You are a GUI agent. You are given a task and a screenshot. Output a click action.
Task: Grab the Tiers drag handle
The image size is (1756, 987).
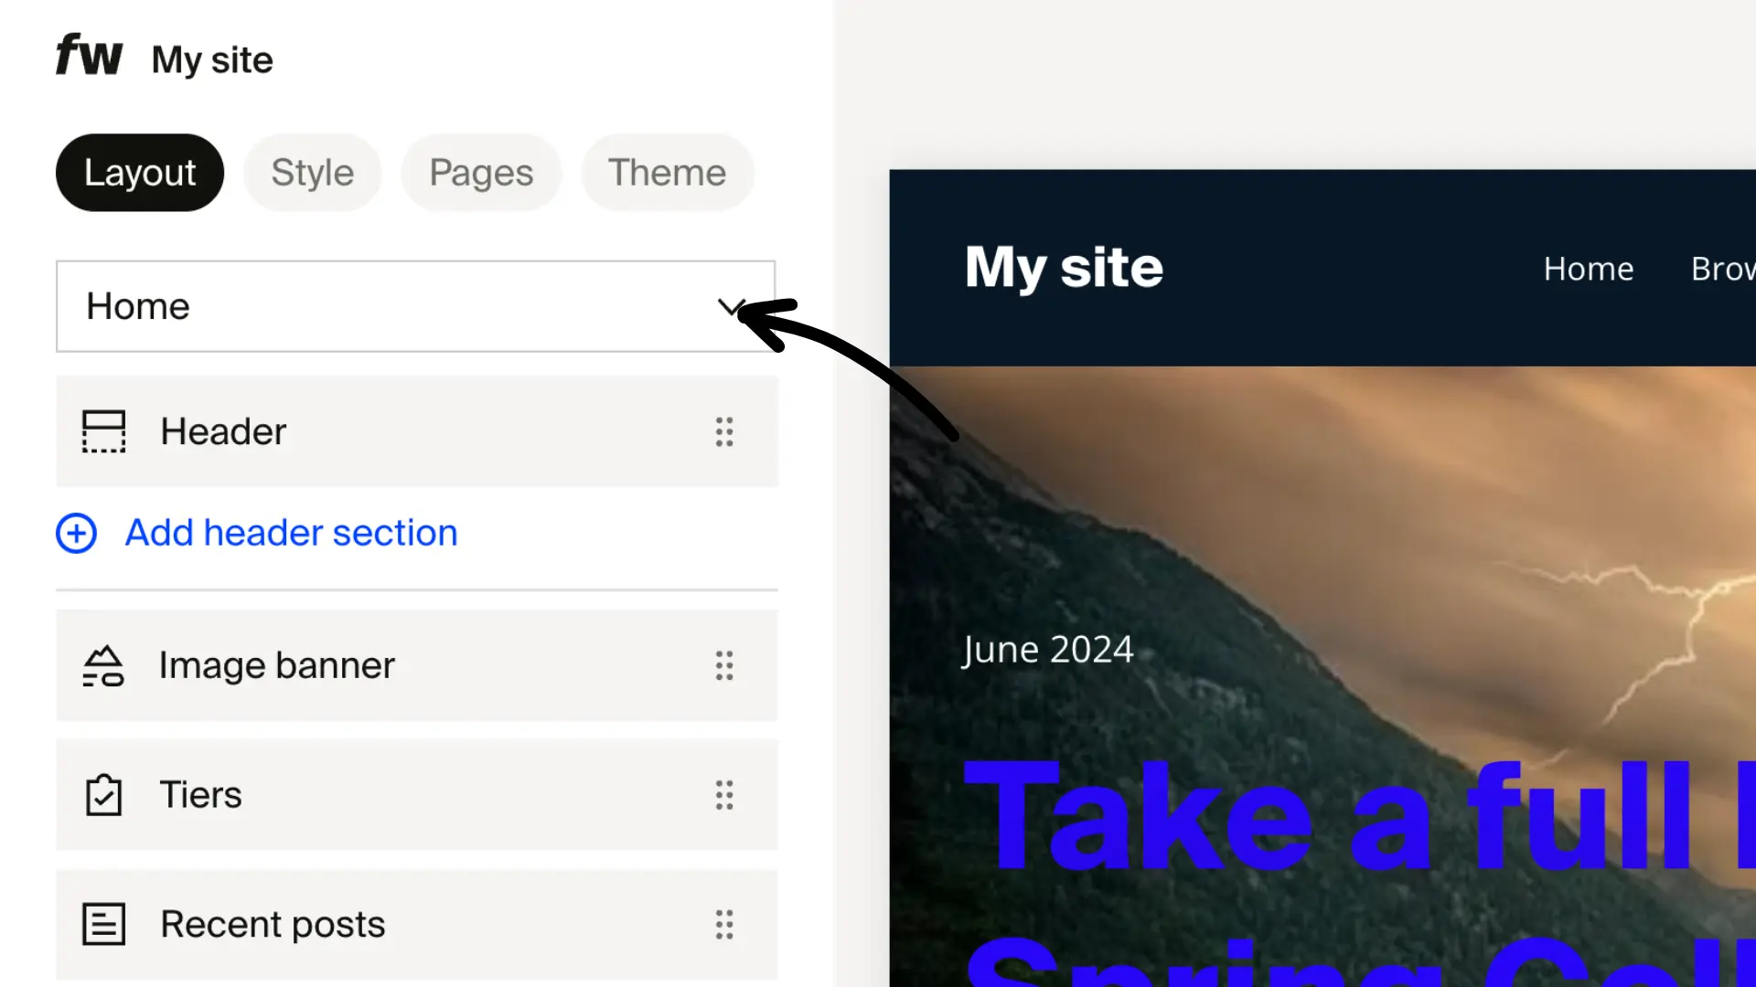(723, 796)
